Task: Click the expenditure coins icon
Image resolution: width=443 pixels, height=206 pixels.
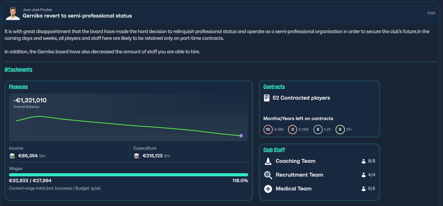Action: click(137, 156)
